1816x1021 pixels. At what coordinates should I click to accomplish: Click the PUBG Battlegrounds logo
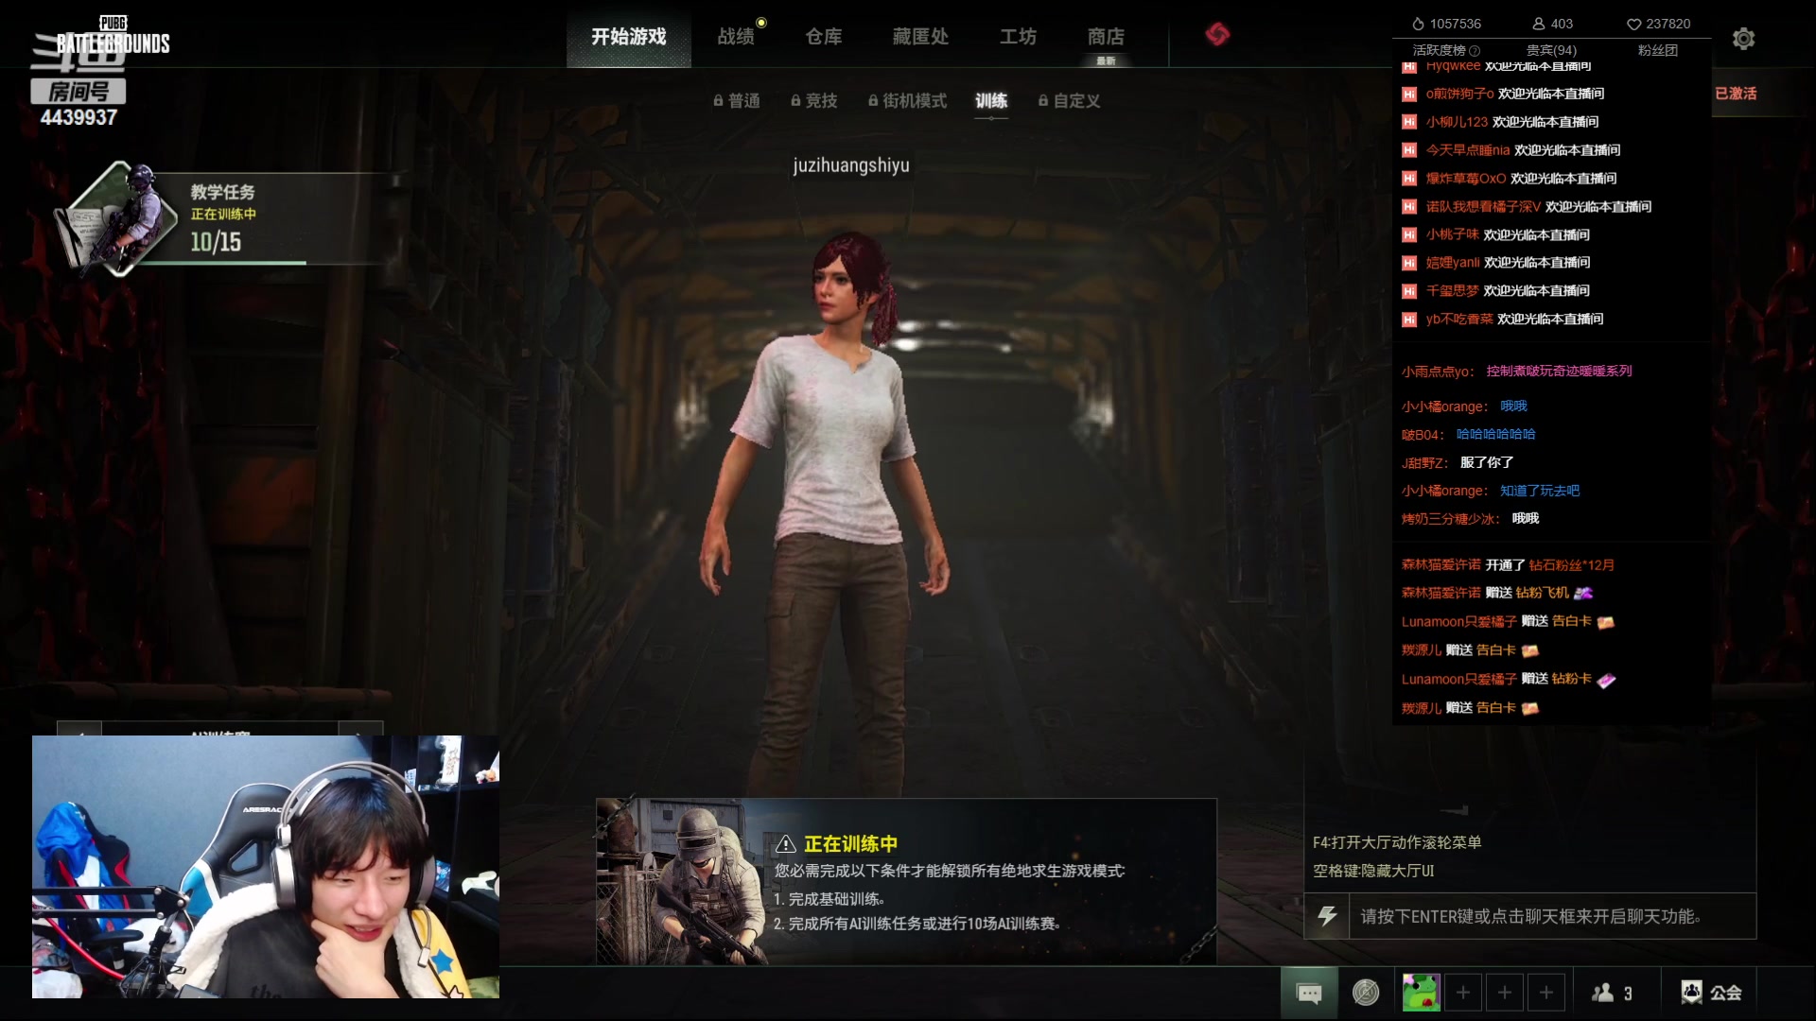pos(113,36)
